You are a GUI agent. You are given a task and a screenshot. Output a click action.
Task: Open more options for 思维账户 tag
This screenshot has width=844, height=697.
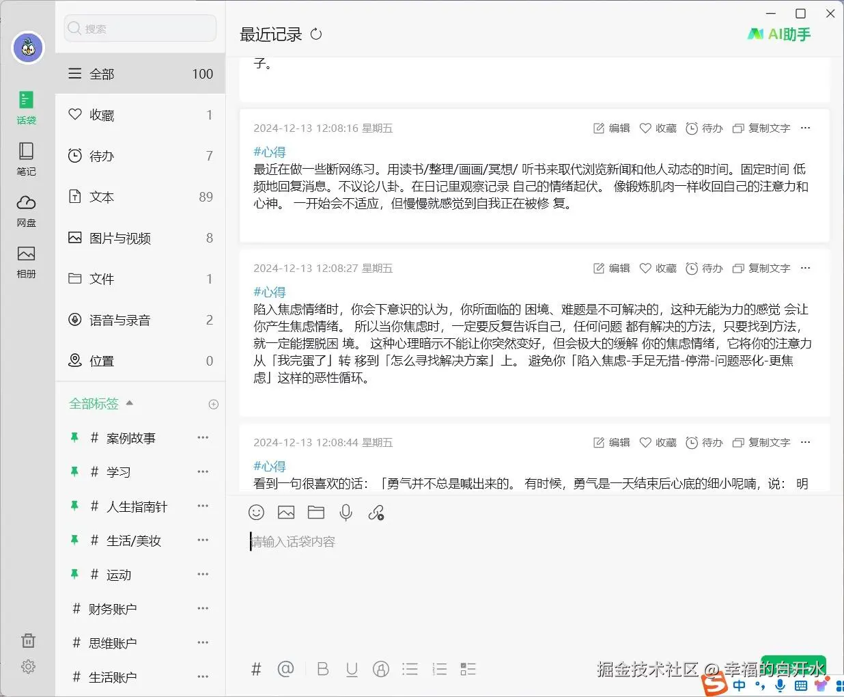[203, 642]
